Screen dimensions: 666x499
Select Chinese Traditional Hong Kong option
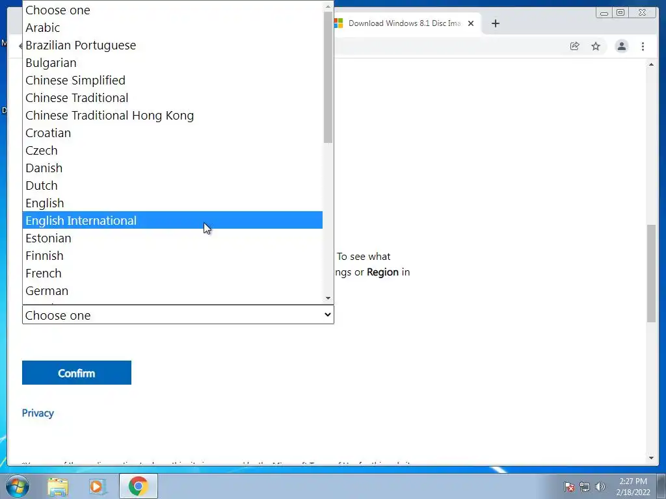click(172, 116)
